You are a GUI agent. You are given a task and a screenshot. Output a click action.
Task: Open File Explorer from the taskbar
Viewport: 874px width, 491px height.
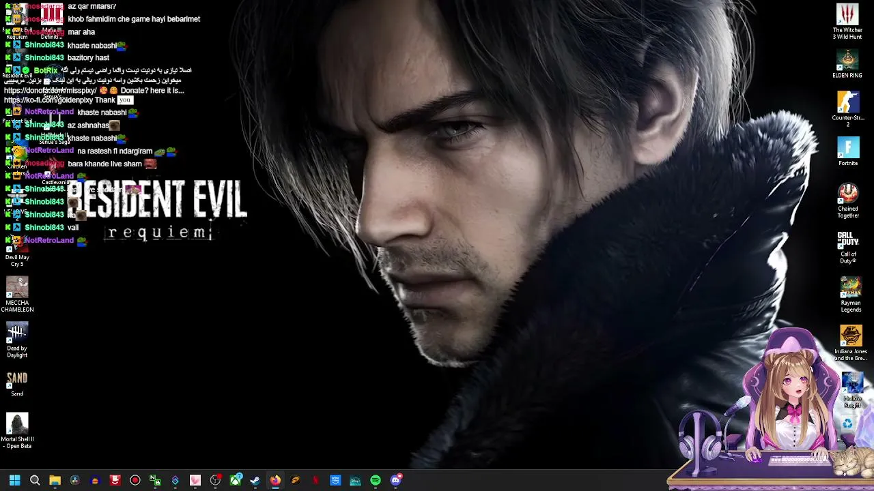55,480
